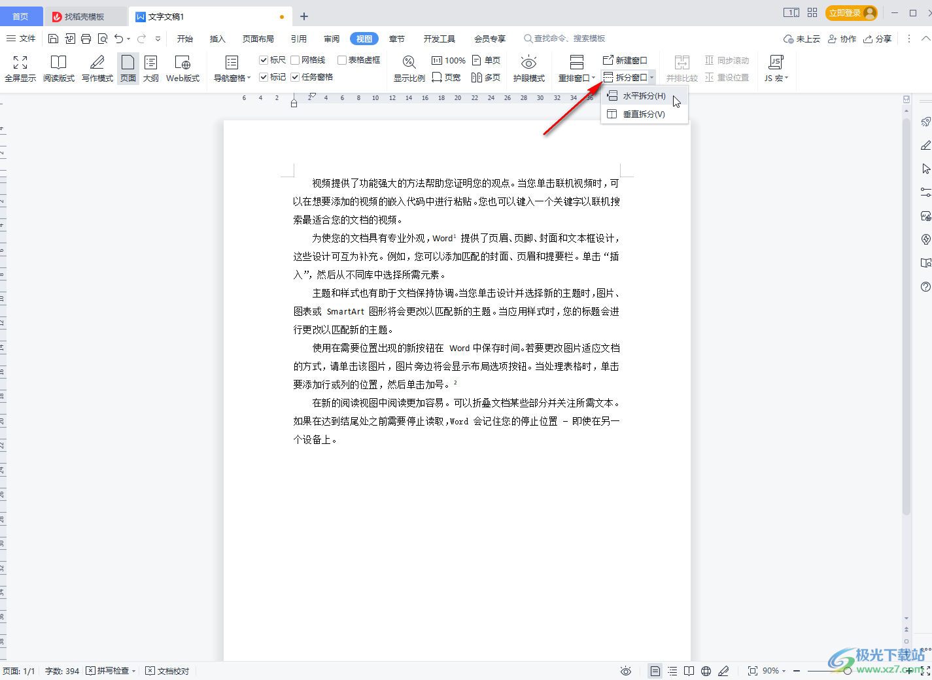The width and height of the screenshot is (932, 680).
Task: Click the fit-page icon beside 90%
Action: [x=753, y=671]
